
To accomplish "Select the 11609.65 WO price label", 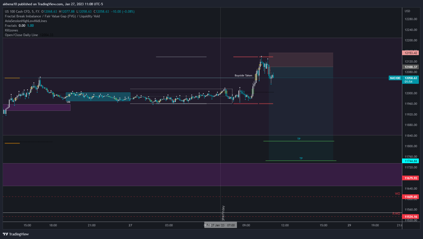I will pos(411,197).
